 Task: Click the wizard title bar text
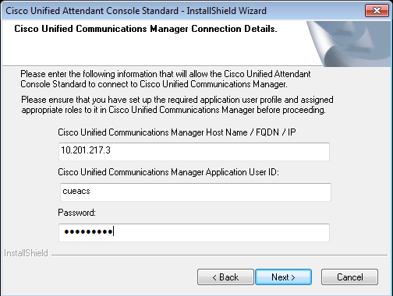(136, 11)
